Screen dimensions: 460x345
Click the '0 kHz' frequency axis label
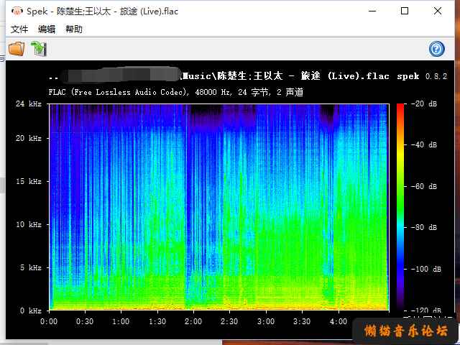[x=31, y=310]
